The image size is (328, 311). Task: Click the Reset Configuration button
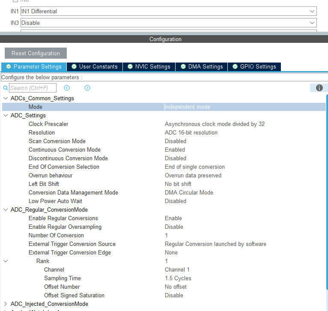pyautogui.click(x=36, y=53)
